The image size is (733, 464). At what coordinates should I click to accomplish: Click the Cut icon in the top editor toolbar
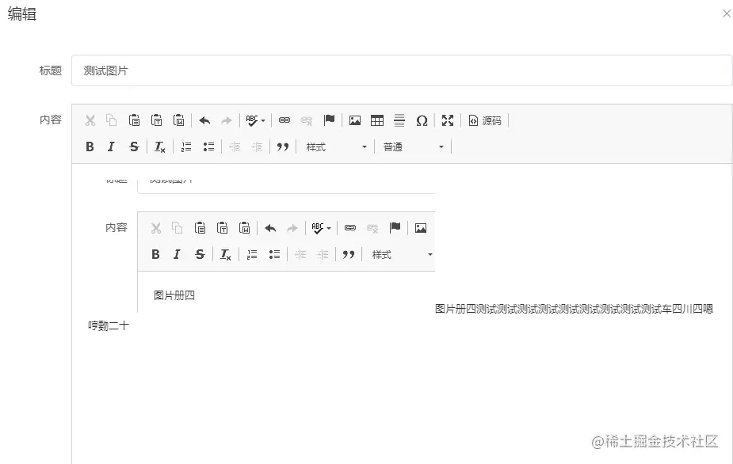tap(90, 120)
